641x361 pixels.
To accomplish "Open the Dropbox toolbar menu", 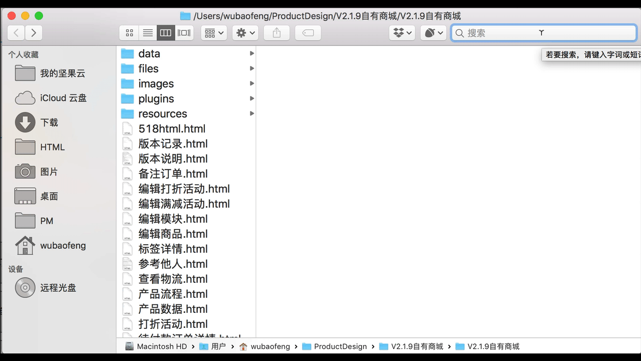I will click(x=402, y=33).
